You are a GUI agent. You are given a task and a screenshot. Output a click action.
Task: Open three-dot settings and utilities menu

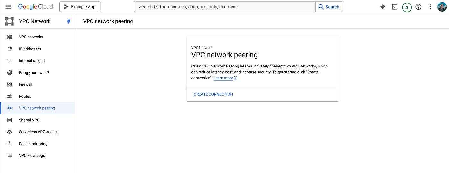(430, 7)
